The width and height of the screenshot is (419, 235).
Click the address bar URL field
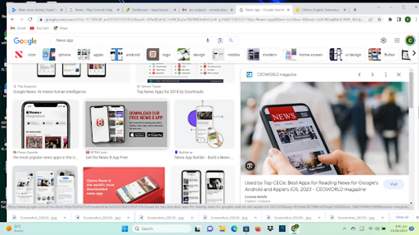click(204, 19)
